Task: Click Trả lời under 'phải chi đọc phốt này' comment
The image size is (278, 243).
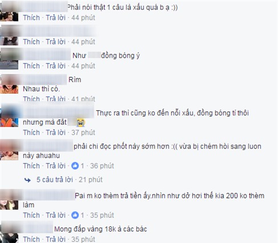Action: 55,166
